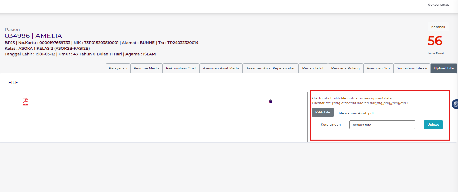Go to the Rekonsiliasi Obat tab
458x192 pixels.
point(181,68)
